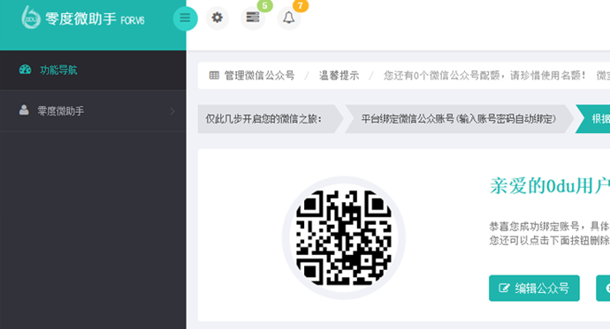The width and height of the screenshot is (610, 329).
Task: Click the 您还有0个微信公众号配额 notice text
Action: [484, 76]
